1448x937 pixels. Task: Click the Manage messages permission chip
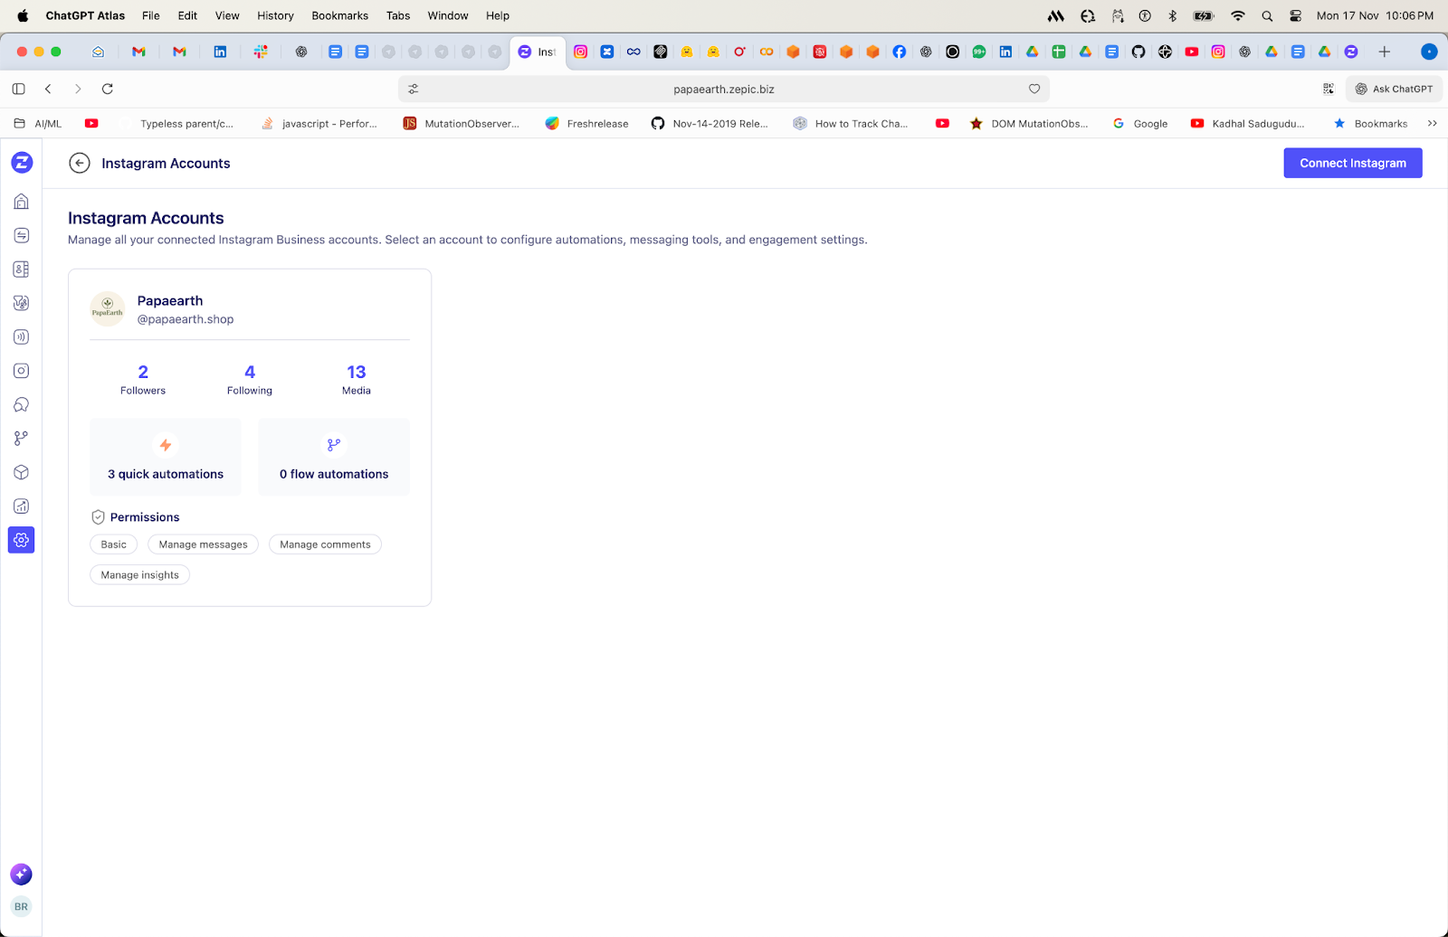pyautogui.click(x=204, y=544)
